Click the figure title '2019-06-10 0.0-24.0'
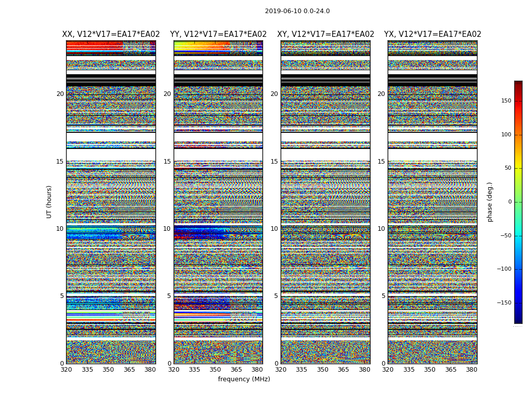 pos(297,11)
